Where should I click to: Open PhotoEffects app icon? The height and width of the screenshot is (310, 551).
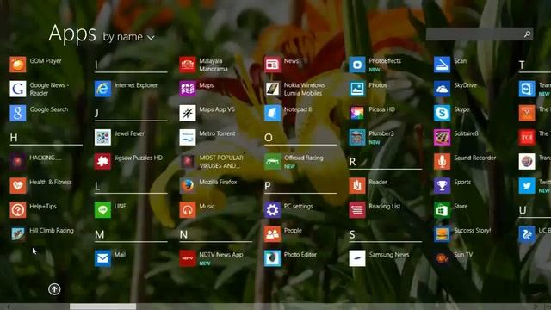[357, 65]
